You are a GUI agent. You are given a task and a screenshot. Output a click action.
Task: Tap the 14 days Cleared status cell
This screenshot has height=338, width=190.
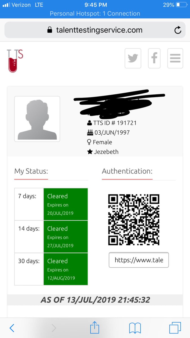[66, 237]
